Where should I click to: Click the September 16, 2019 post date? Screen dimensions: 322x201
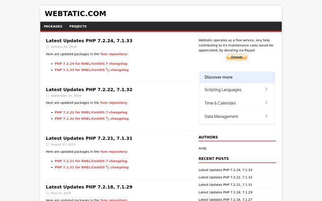[x=66, y=96]
